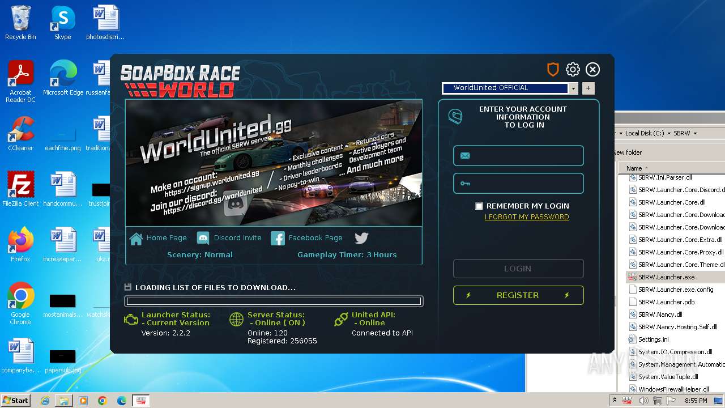The image size is (725, 408).
Task: Open launcher settings gear icon
Action: tap(573, 70)
